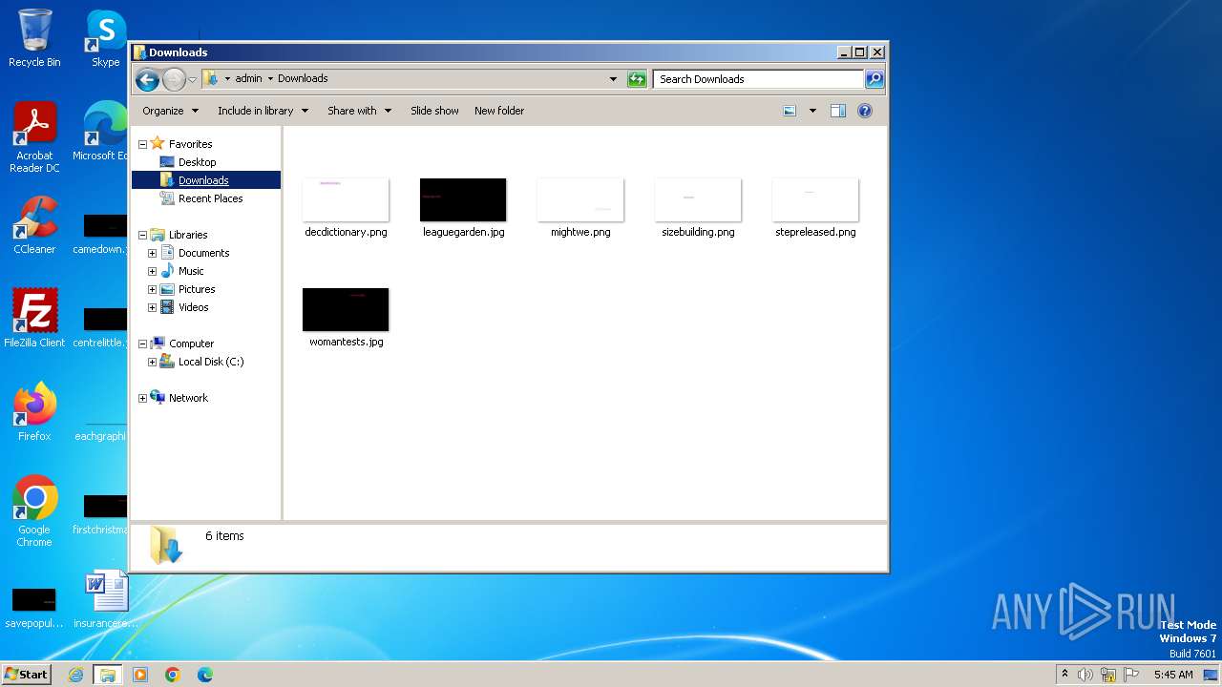
Task: Open Chrome from the taskbar
Action: (173, 675)
